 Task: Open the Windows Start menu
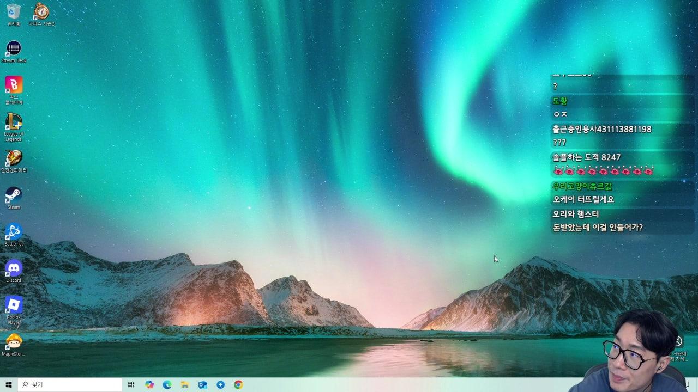[x=9, y=384]
